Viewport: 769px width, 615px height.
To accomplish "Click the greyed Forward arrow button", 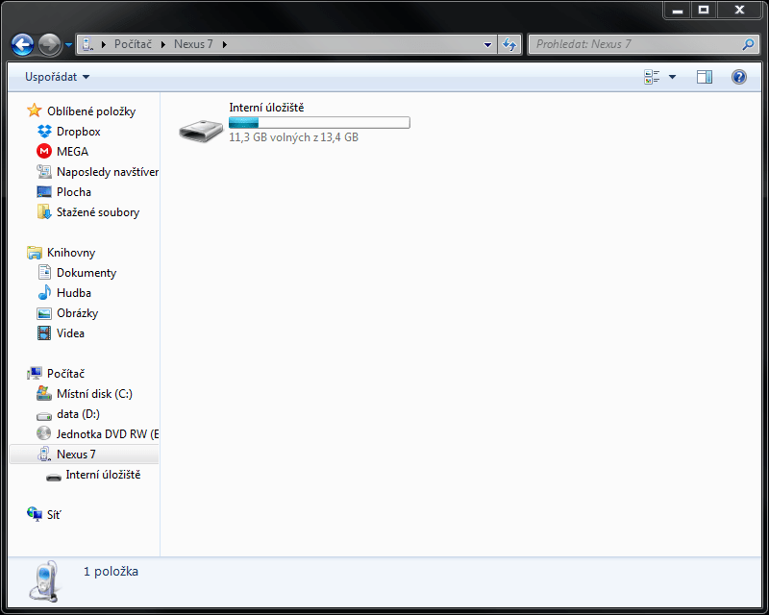I will [x=50, y=44].
